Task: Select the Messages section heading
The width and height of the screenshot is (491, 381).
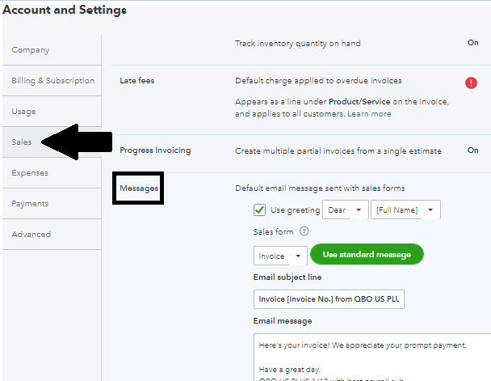Action: (x=139, y=188)
